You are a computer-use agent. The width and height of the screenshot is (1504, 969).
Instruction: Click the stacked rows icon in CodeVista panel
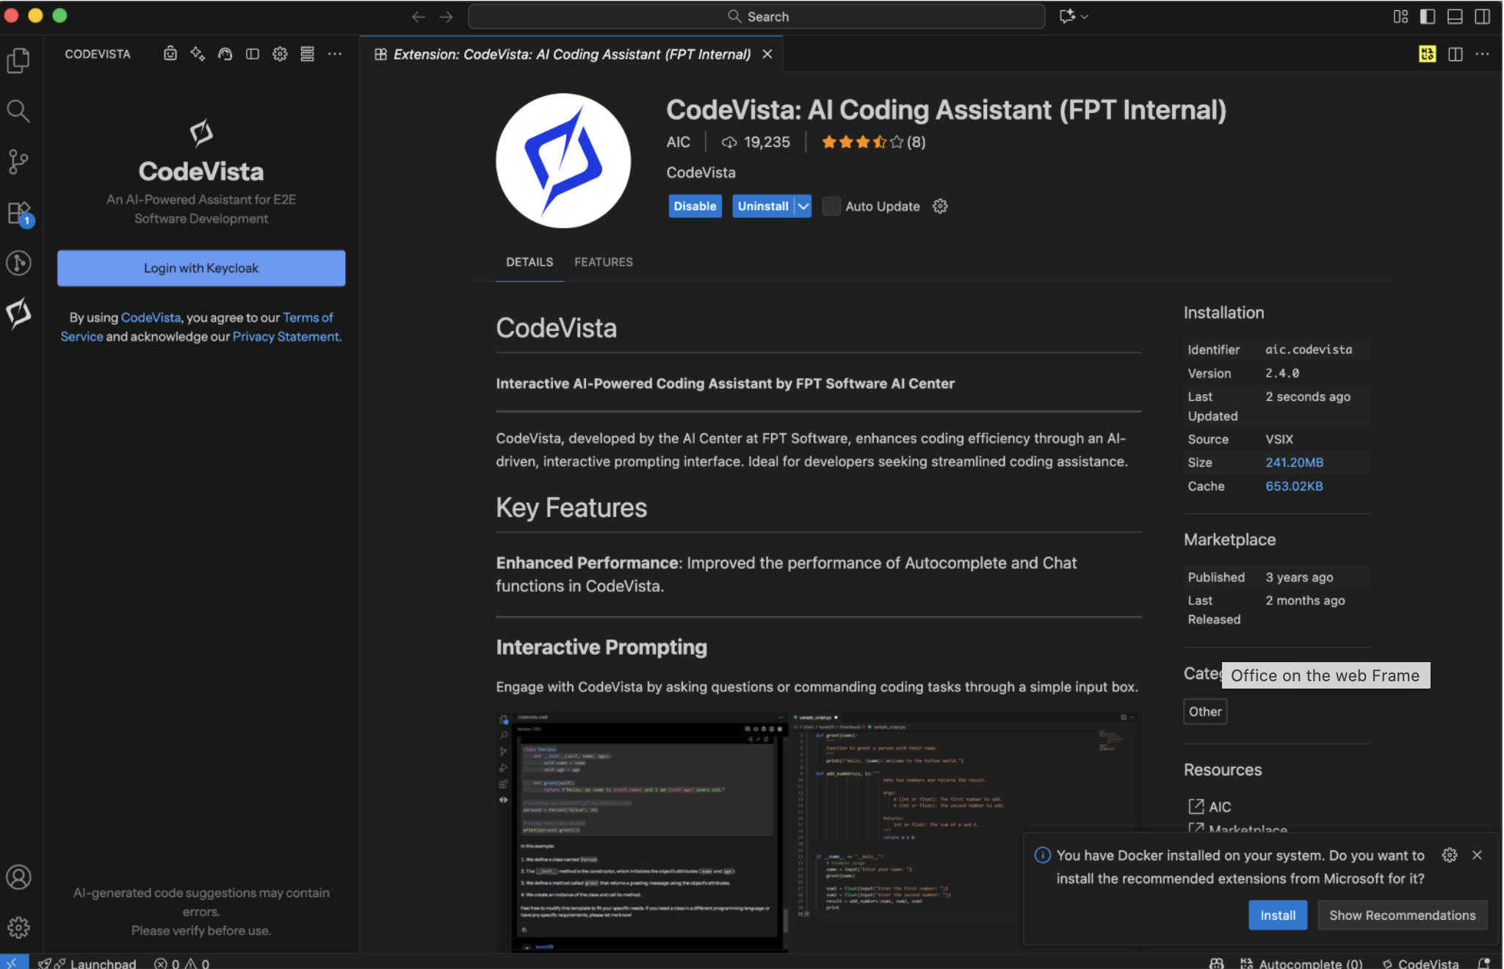coord(308,54)
